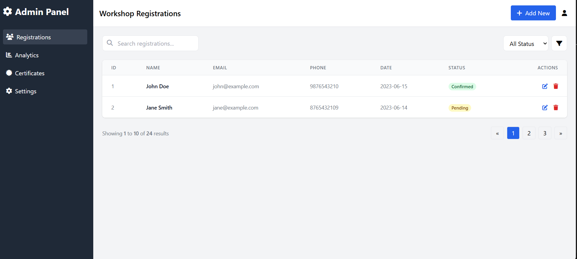Viewport: 577px width, 259px height.
Task: Navigate to Settings in sidebar
Action: pyautogui.click(x=26, y=91)
